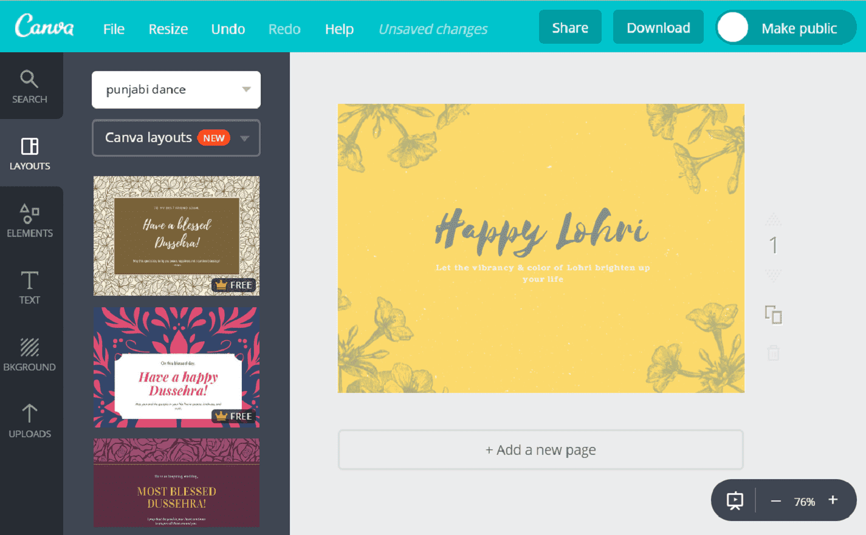Viewport: 866px width, 535px height.
Task: Move page up with arrow icon
Action: [773, 219]
